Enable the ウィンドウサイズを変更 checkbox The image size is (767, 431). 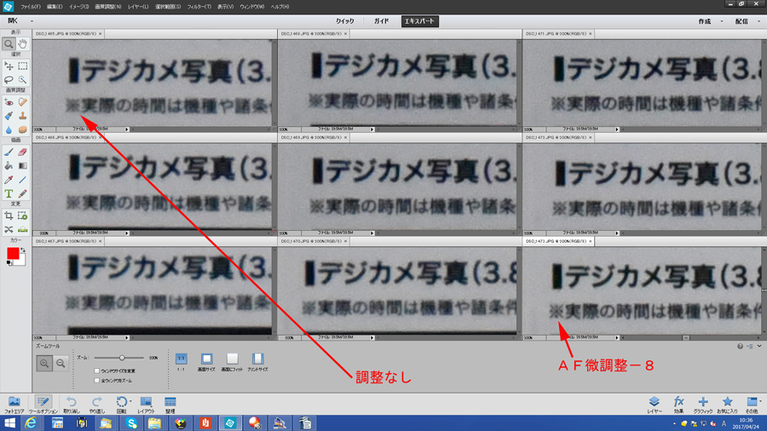pyautogui.click(x=97, y=371)
